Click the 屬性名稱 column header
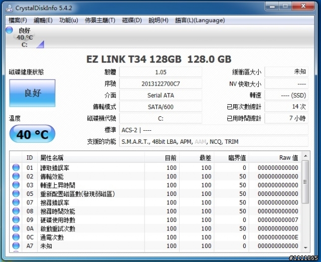This screenshot has width=321, height=262. click(91, 158)
